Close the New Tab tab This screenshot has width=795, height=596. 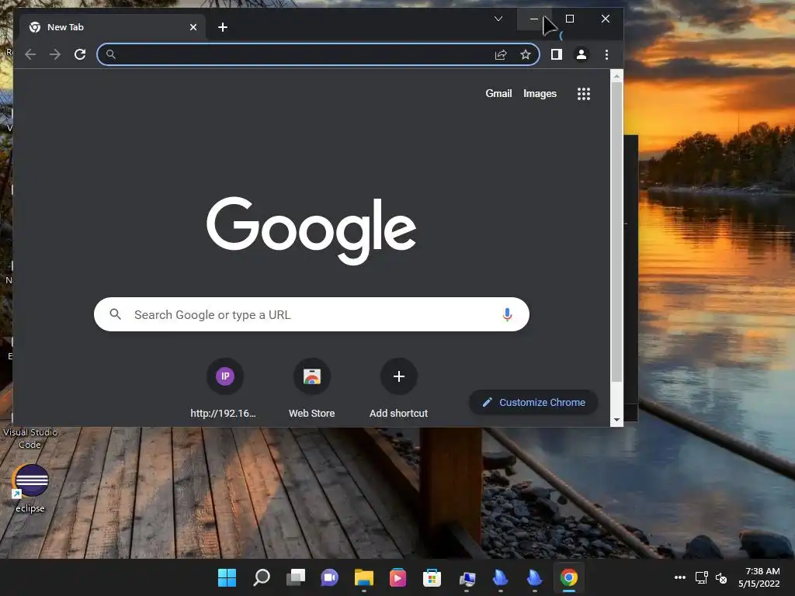[193, 27]
